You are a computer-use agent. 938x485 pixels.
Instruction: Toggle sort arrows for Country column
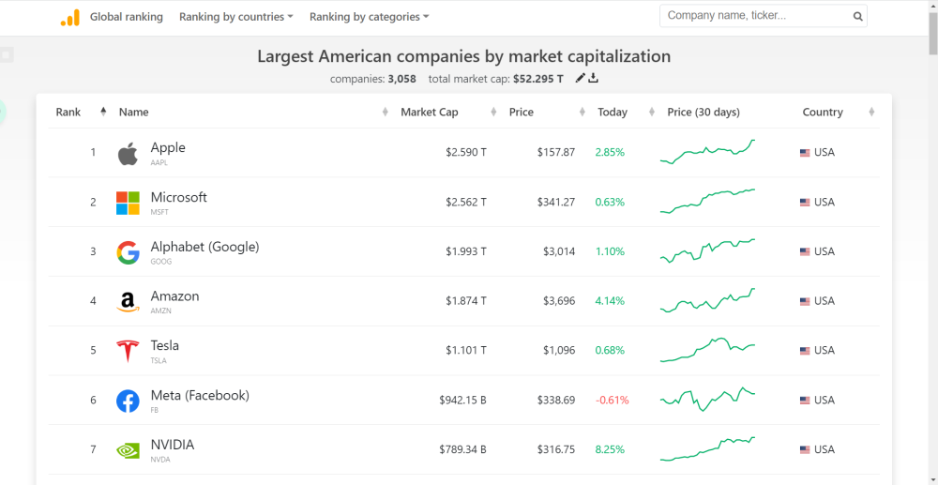coord(871,112)
